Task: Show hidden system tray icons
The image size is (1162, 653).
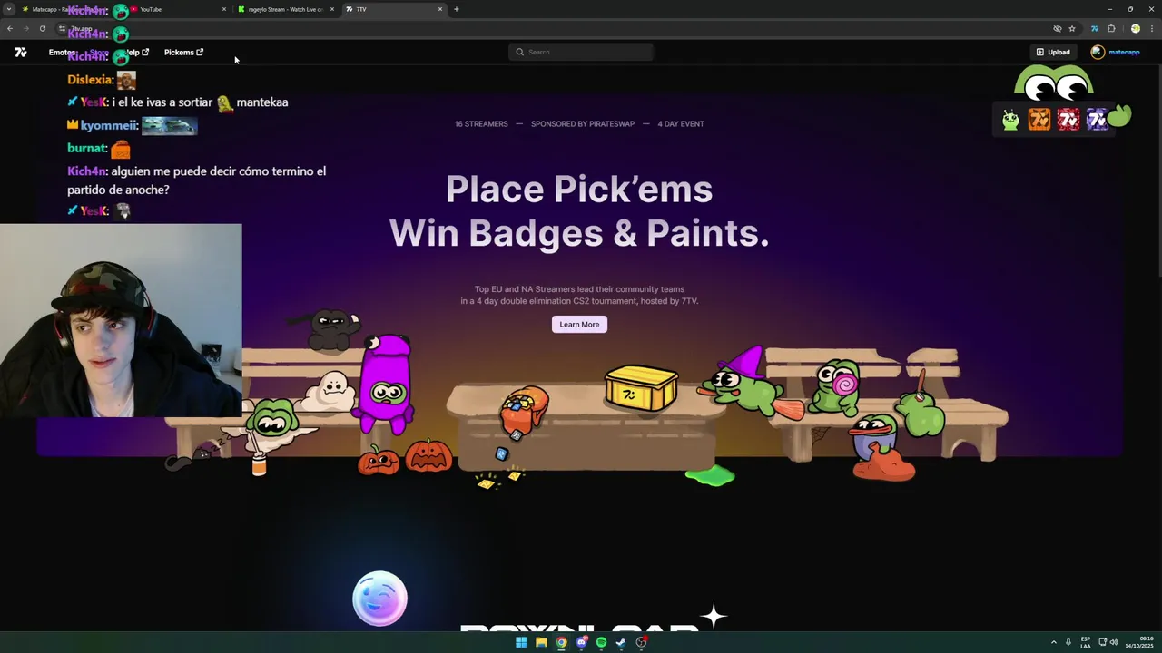Action: (1054, 642)
